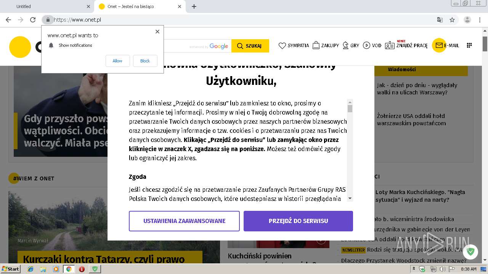Open ZNAJDŹ PRACĘ job link
Screen dimensions: 488x274
click(406, 45)
